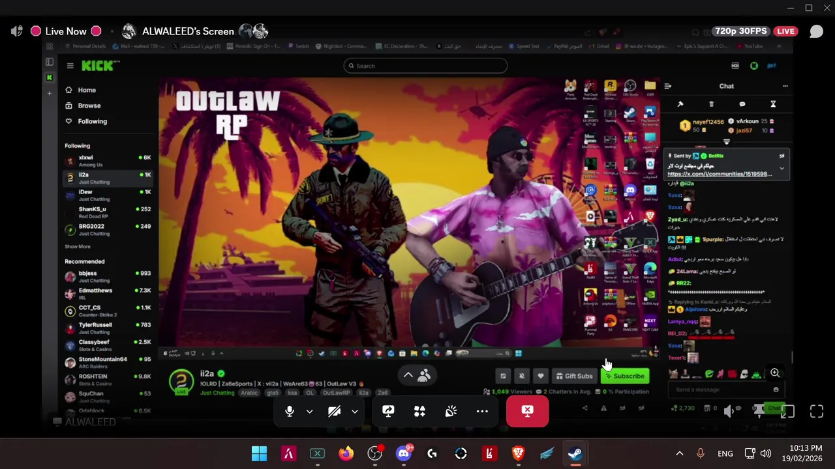Viewport: 835px width, 469px height.
Task: Open recommended channel Classybeef
Action: (108, 345)
